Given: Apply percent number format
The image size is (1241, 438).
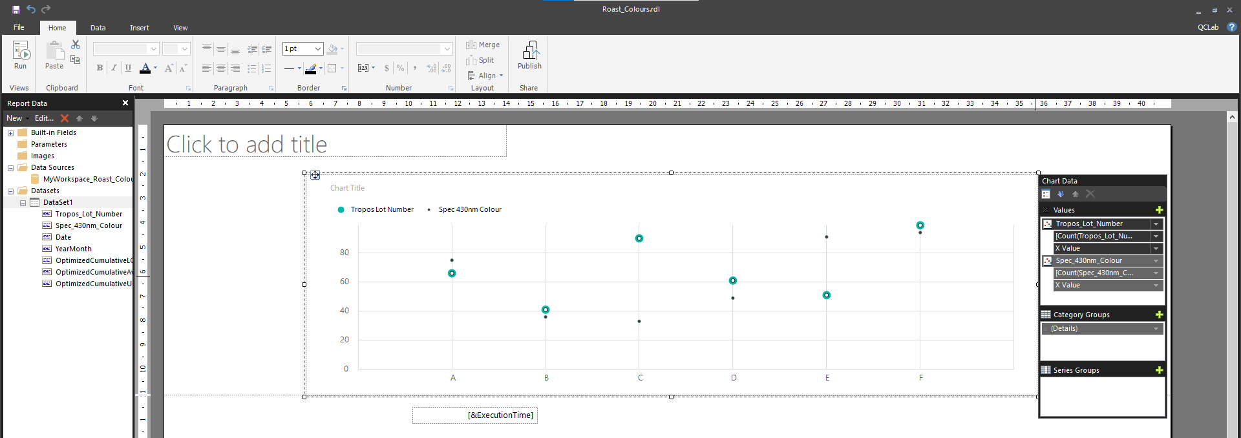Looking at the screenshot, I should [x=401, y=68].
